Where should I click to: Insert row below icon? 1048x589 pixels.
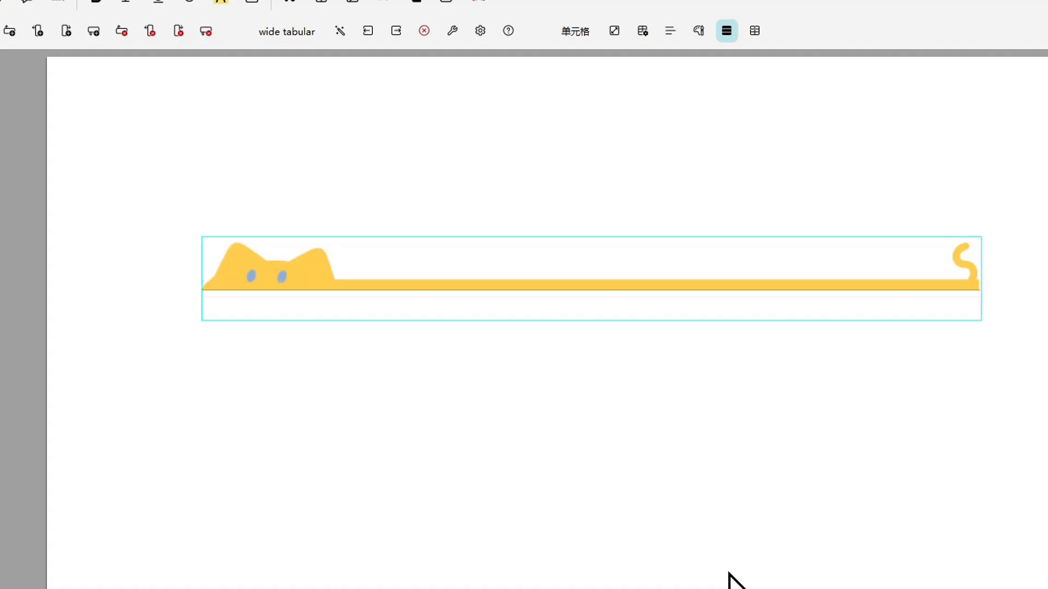pyautogui.click(x=94, y=31)
